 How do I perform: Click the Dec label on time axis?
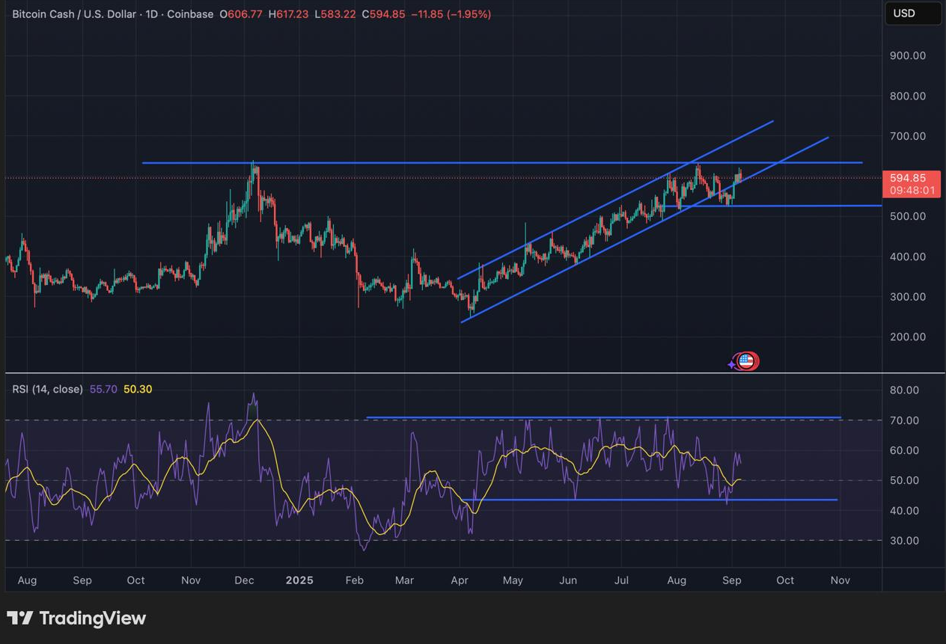(244, 580)
